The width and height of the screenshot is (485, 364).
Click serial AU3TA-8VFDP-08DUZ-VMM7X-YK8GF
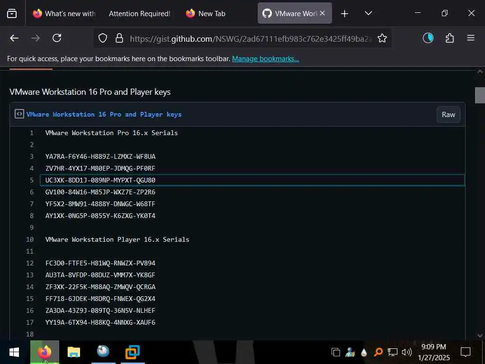pos(100,275)
